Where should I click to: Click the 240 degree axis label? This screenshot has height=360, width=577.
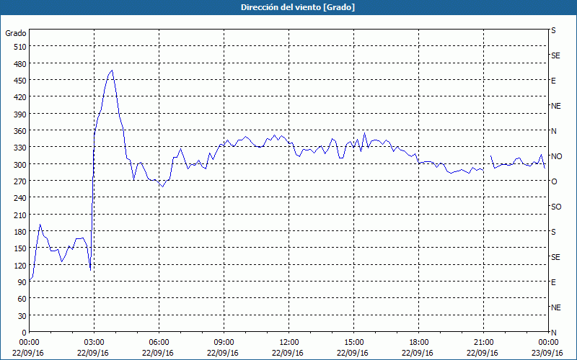coord(20,199)
